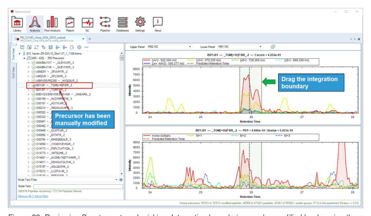Expand the O00468 GLHTFAR_2 node
The image size is (371, 216).
pos(29,130)
